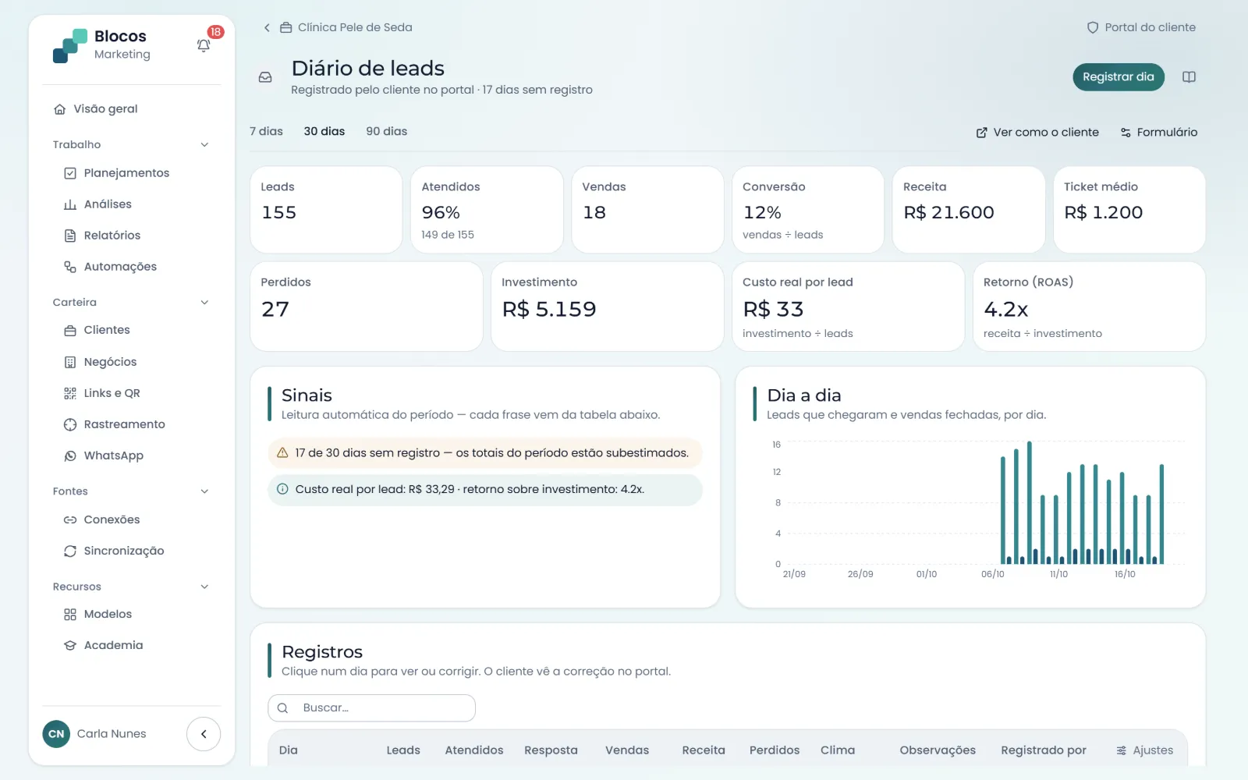Image resolution: width=1248 pixels, height=780 pixels.
Task: Click the Buscar search field
Action: pos(372,708)
